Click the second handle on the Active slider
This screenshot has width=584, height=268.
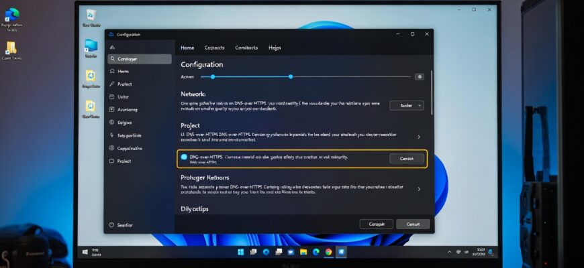click(291, 77)
